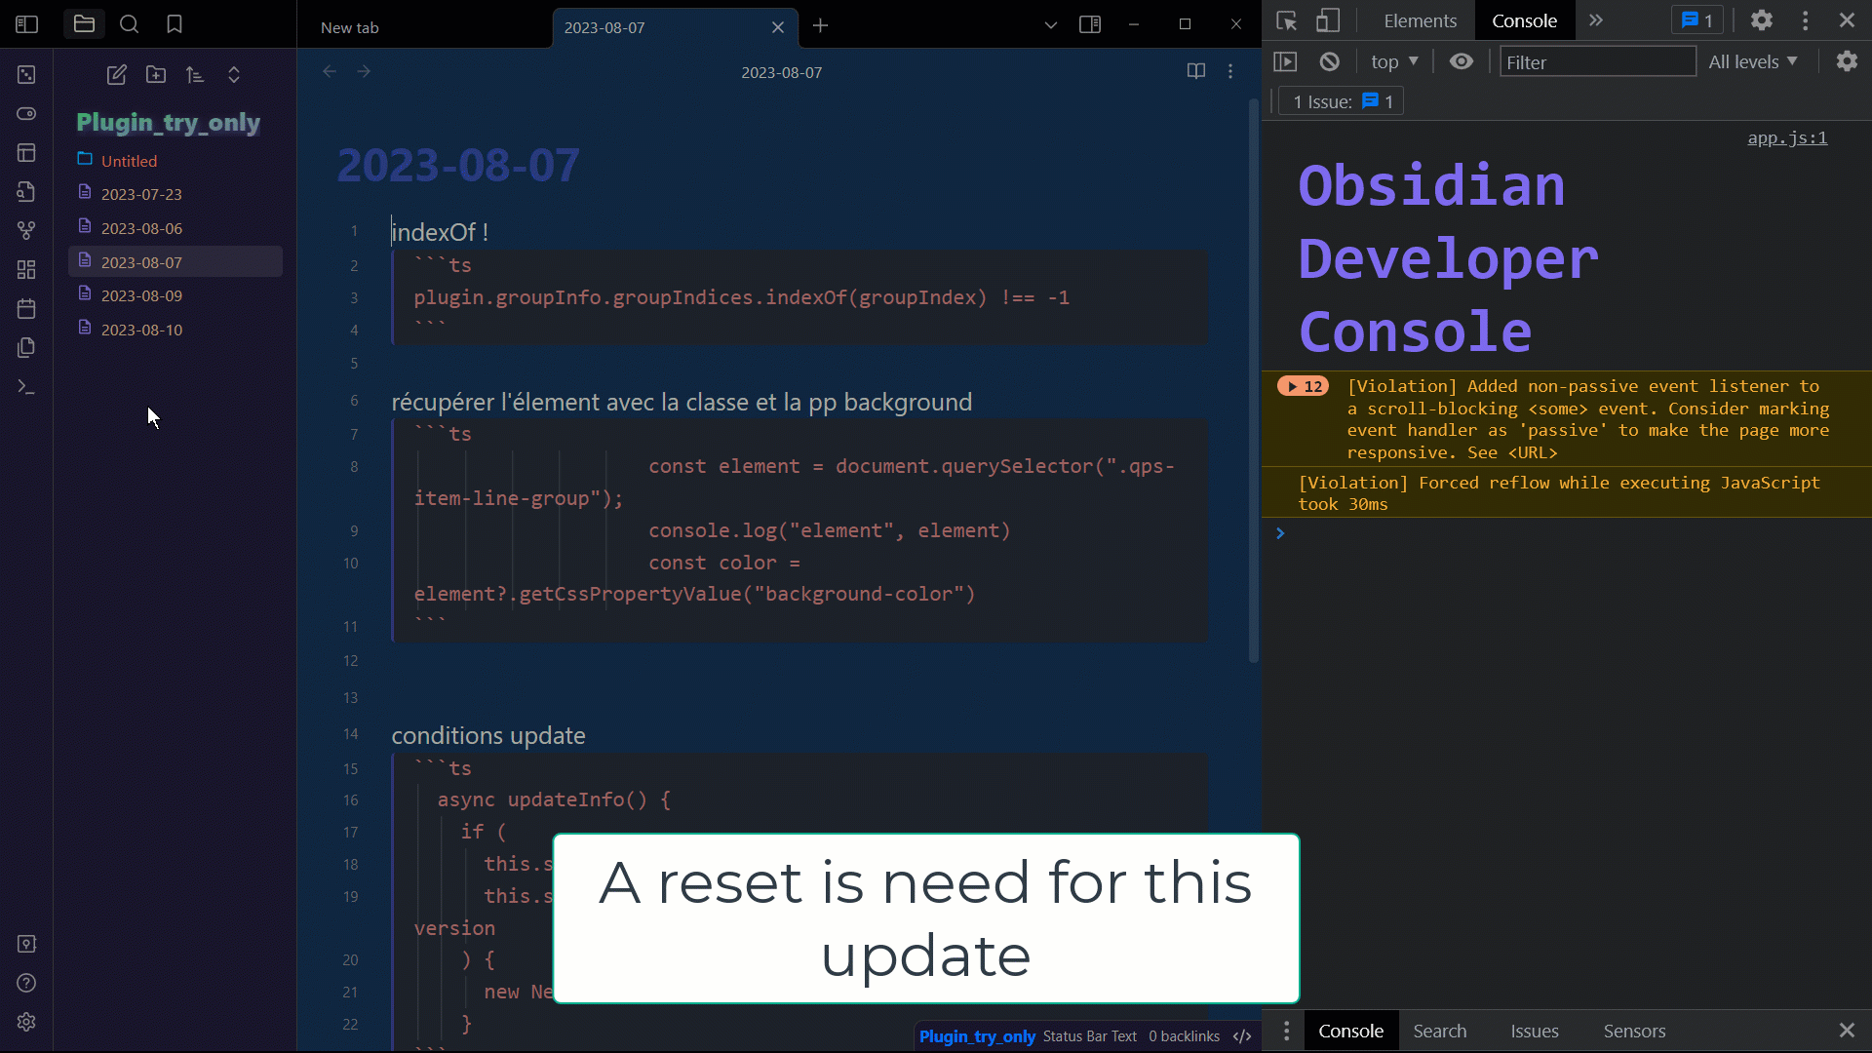Image resolution: width=1872 pixels, height=1053 pixels.
Task: Click the DevTools inspect element icon
Action: coord(1286,20)
